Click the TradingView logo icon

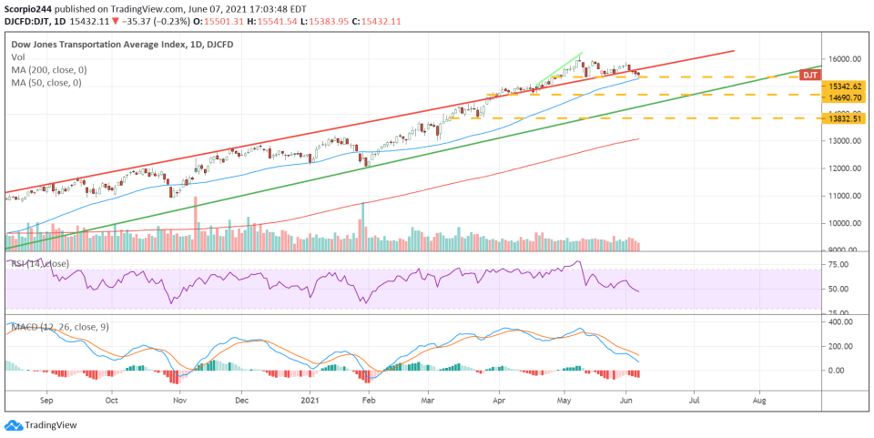15,425
